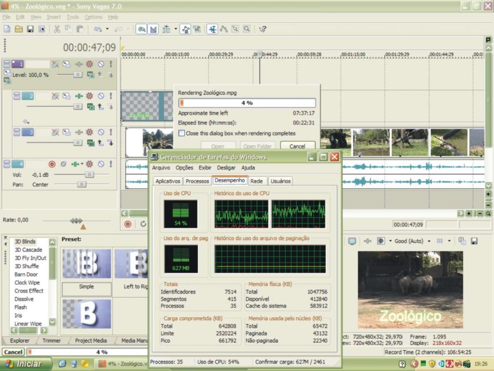Mute video track 2
The image size is (494, 371).
(x=101, y=96)
